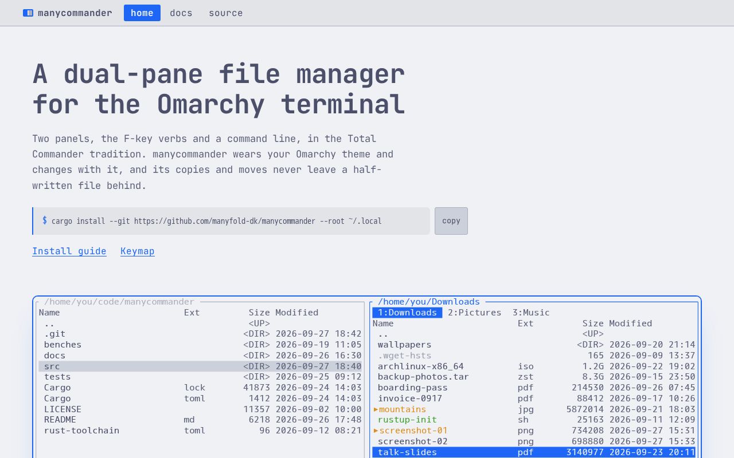Select the rustup-init sh script
The width and height of the screenshot is (734, 458).
pos(534,420)
